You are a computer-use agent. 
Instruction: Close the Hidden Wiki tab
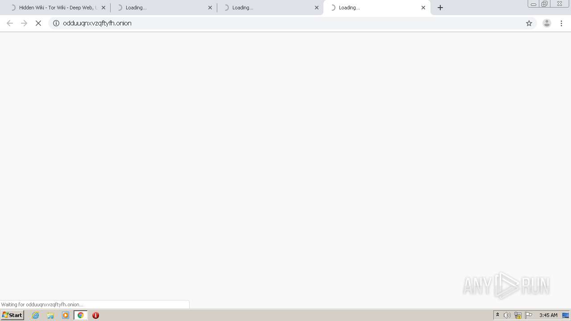(x=103, y=8)
